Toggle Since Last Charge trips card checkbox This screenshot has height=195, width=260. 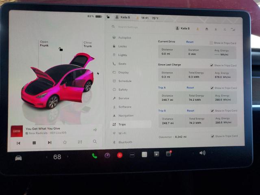click(212, 65)
